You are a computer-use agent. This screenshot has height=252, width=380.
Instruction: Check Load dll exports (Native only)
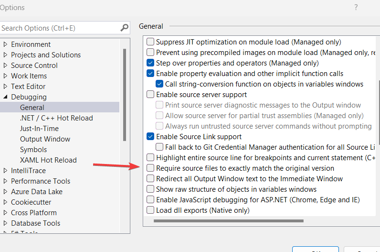(150, 210)
